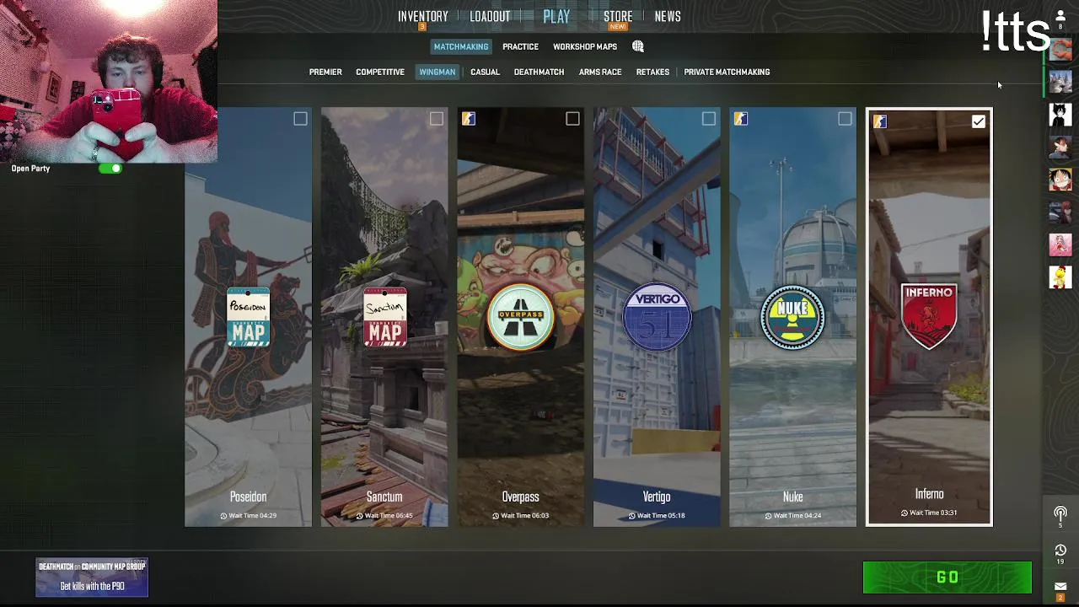Click the Overpass Wait Time 06:03 text
Viewport: 1079px width, 607px height.
pos(520,515)
